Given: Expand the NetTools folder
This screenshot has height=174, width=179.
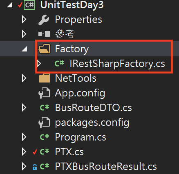Looking at the screenshot, I should click(x=24, y=78).
